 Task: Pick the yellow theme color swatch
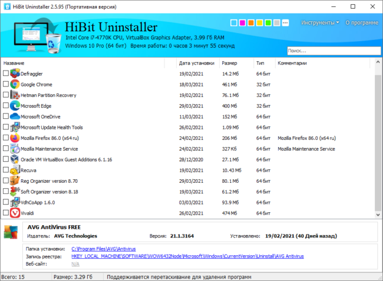coord(260,23)
